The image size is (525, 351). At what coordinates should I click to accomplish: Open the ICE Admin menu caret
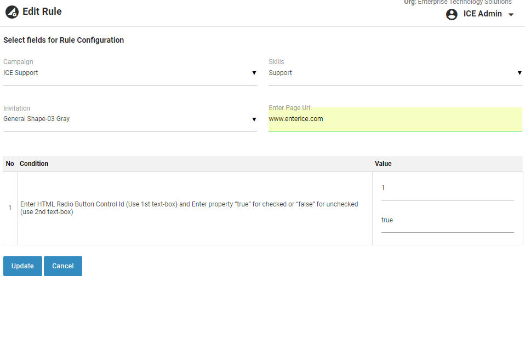click(x=511, y=15)
